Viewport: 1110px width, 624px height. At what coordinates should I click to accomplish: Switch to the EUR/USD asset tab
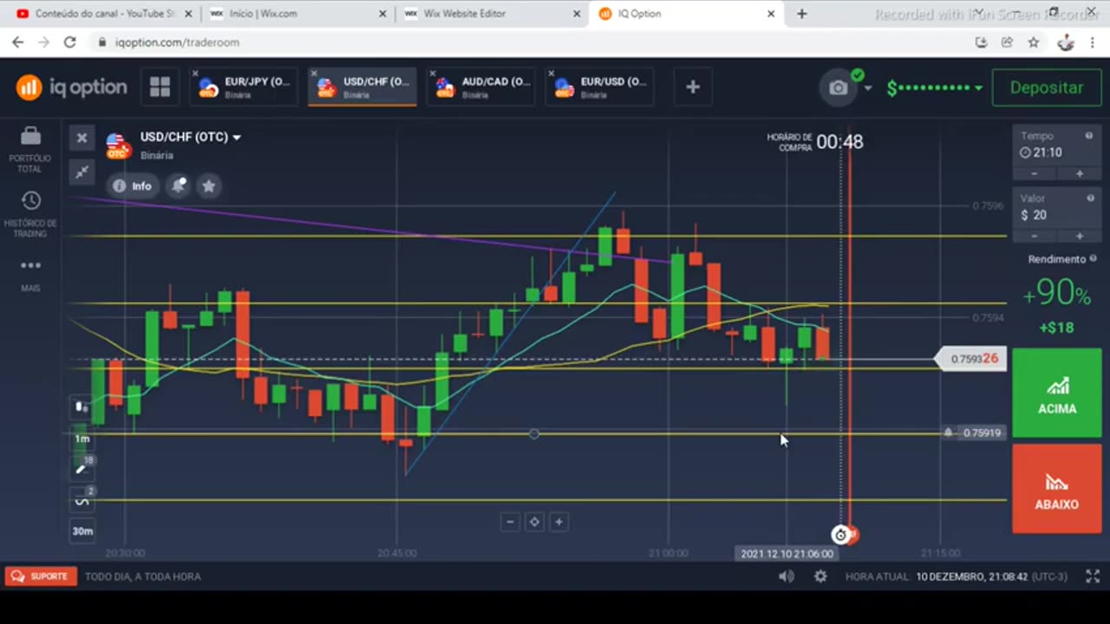click(600, 87)
